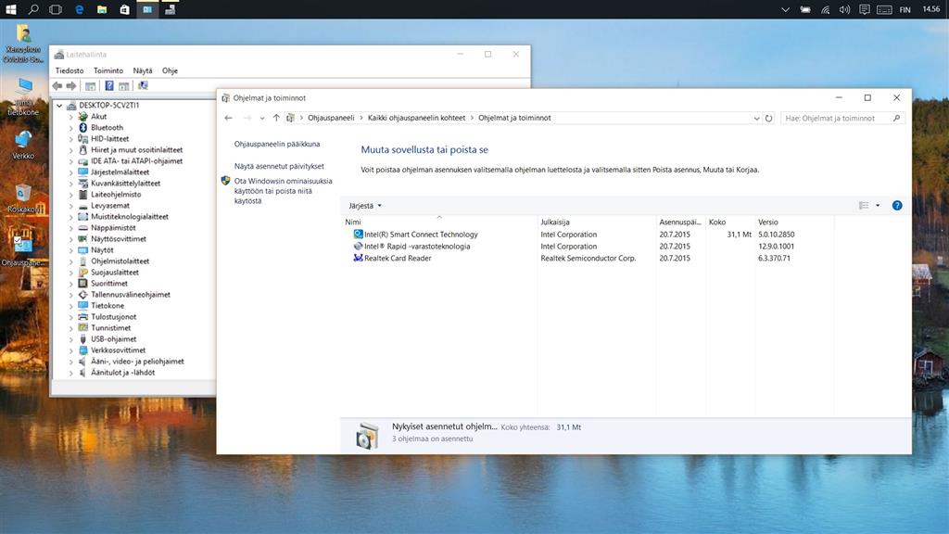
Task: Open Action Center notifications icon
Action: (865, 9)
